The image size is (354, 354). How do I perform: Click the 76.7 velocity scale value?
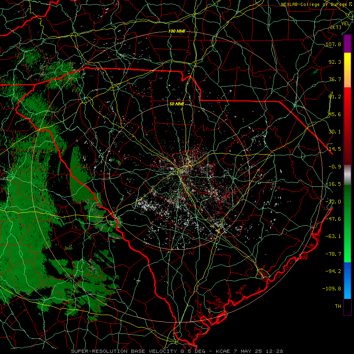(x=335, y=79)
